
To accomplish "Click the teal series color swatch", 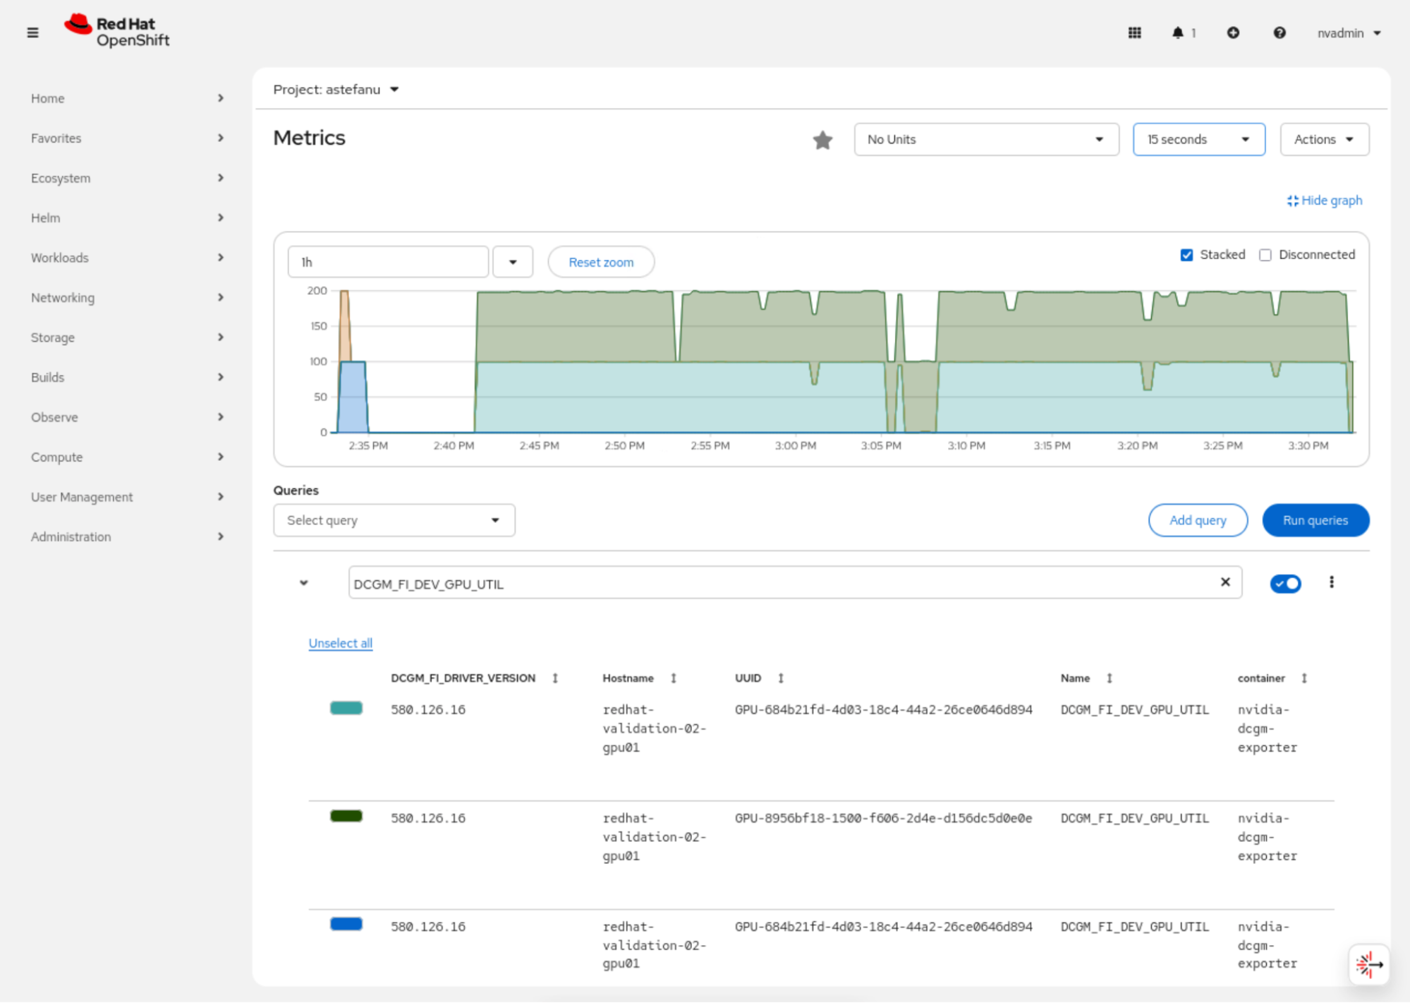I will 346,708.
